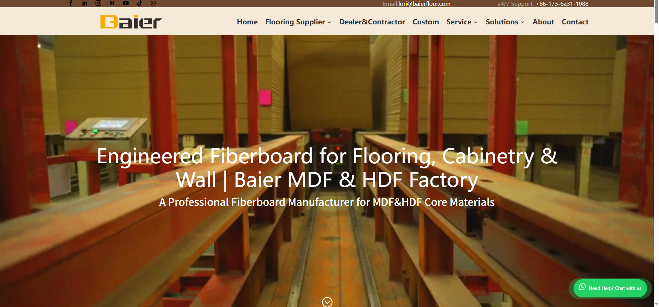The width and height of the screenshot is (659, 307).
Task: Open the Instagram social icon
Action: pyautogui.click(x=99, y=3)
